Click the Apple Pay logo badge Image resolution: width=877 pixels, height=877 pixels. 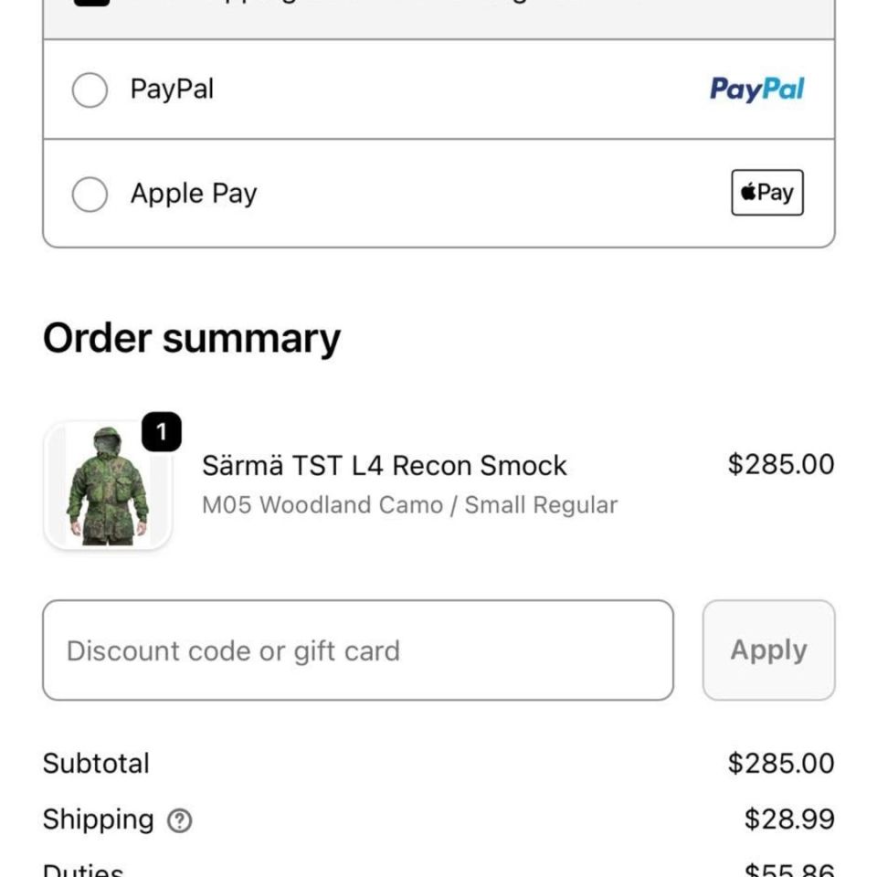[x=766, y=193]
